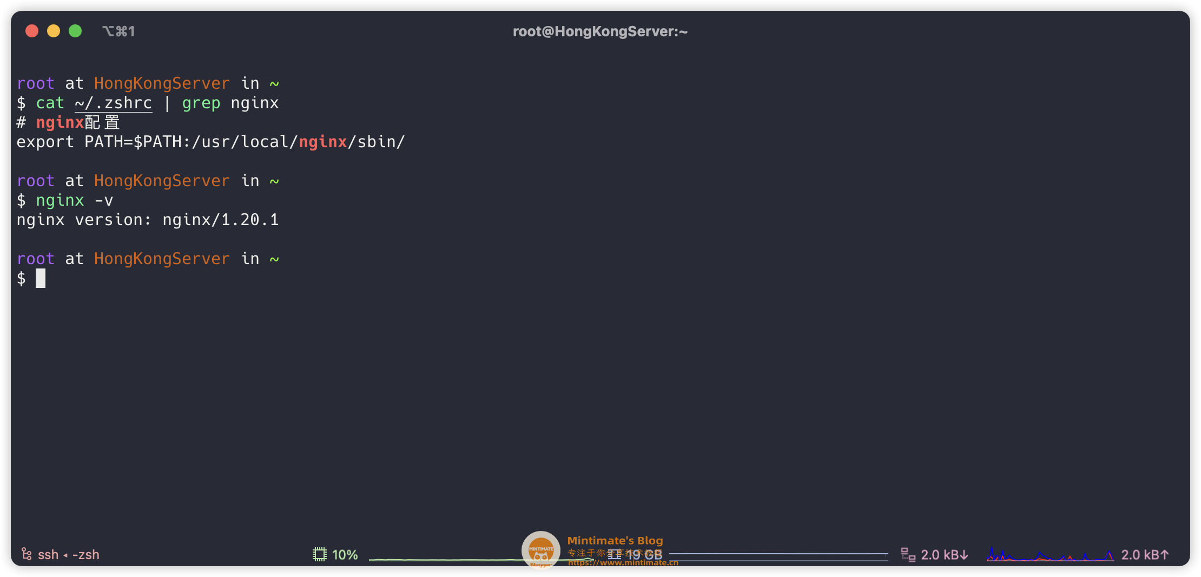The height and width of the screenshot is (577, 1201).
Task: Click the 'nginx version: nginx/1.20.1' output
Action: [148, 220]
